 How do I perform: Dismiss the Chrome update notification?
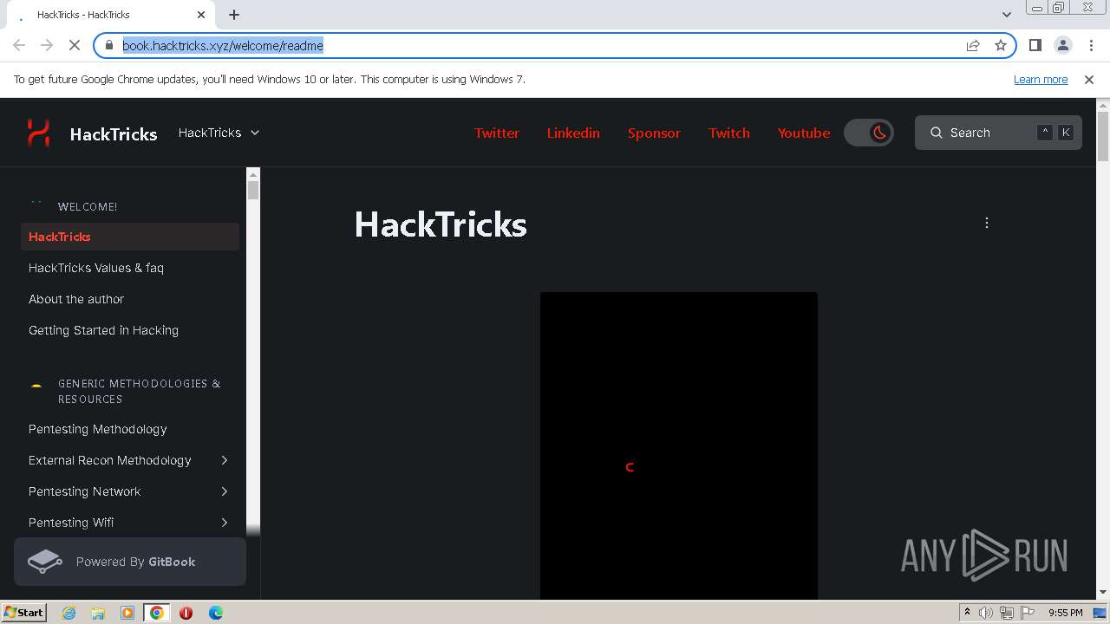pos(1089,79)
